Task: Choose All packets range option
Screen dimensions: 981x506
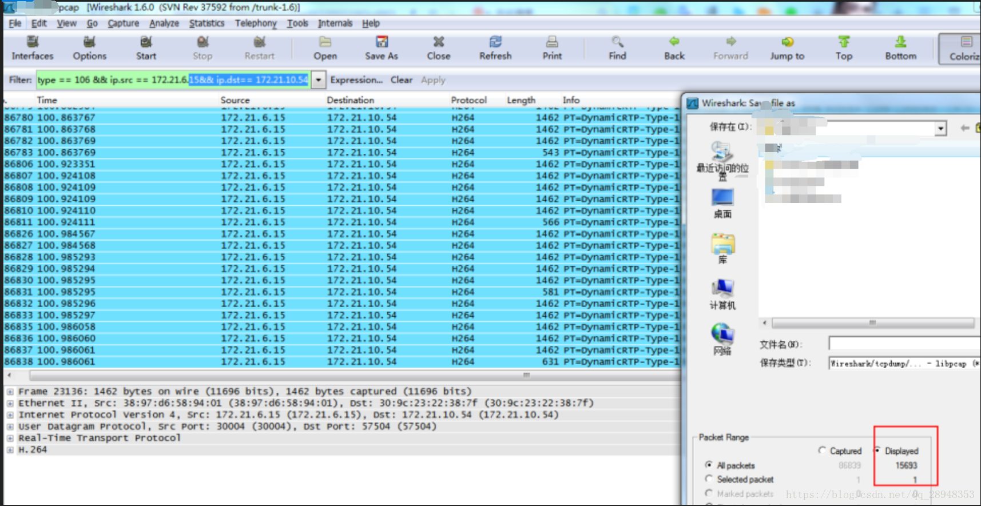Action: coord(709,465)
